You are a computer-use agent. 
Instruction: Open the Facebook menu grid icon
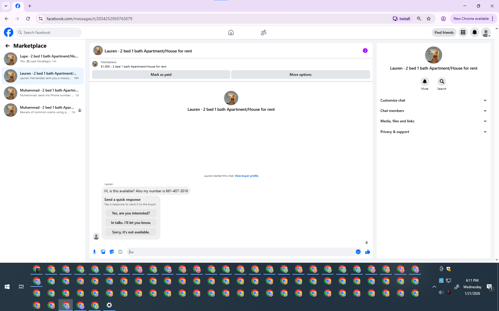click(x=463, y=32)
